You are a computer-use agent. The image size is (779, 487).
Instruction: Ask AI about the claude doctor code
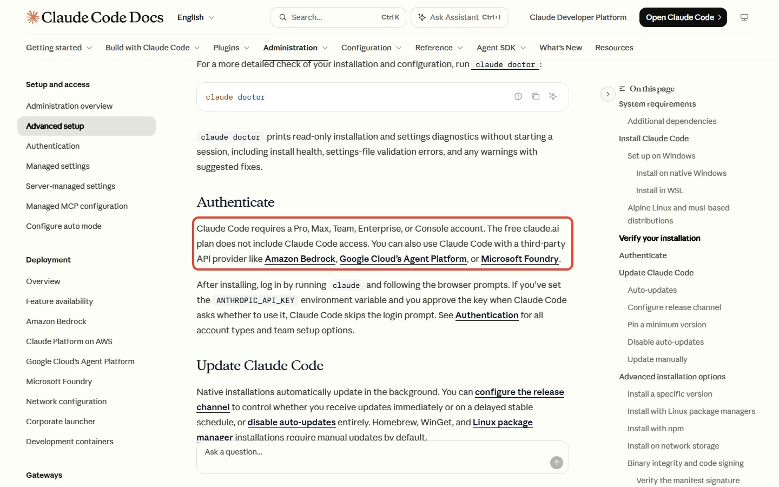coord(553,96)
